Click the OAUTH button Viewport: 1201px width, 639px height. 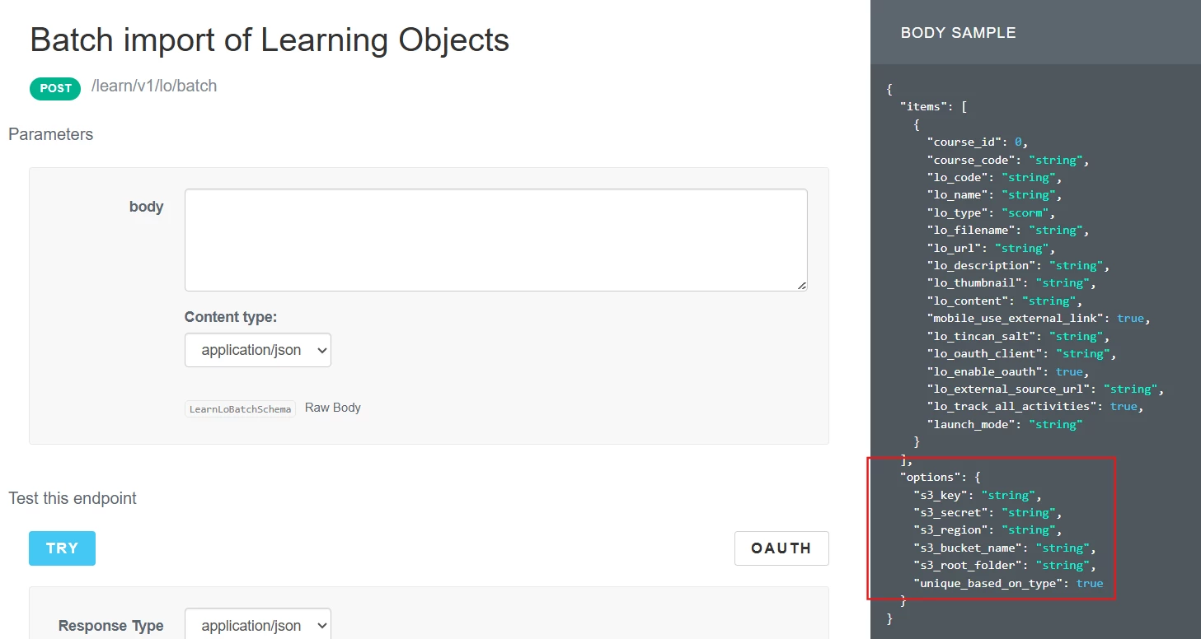pos(781,548)
